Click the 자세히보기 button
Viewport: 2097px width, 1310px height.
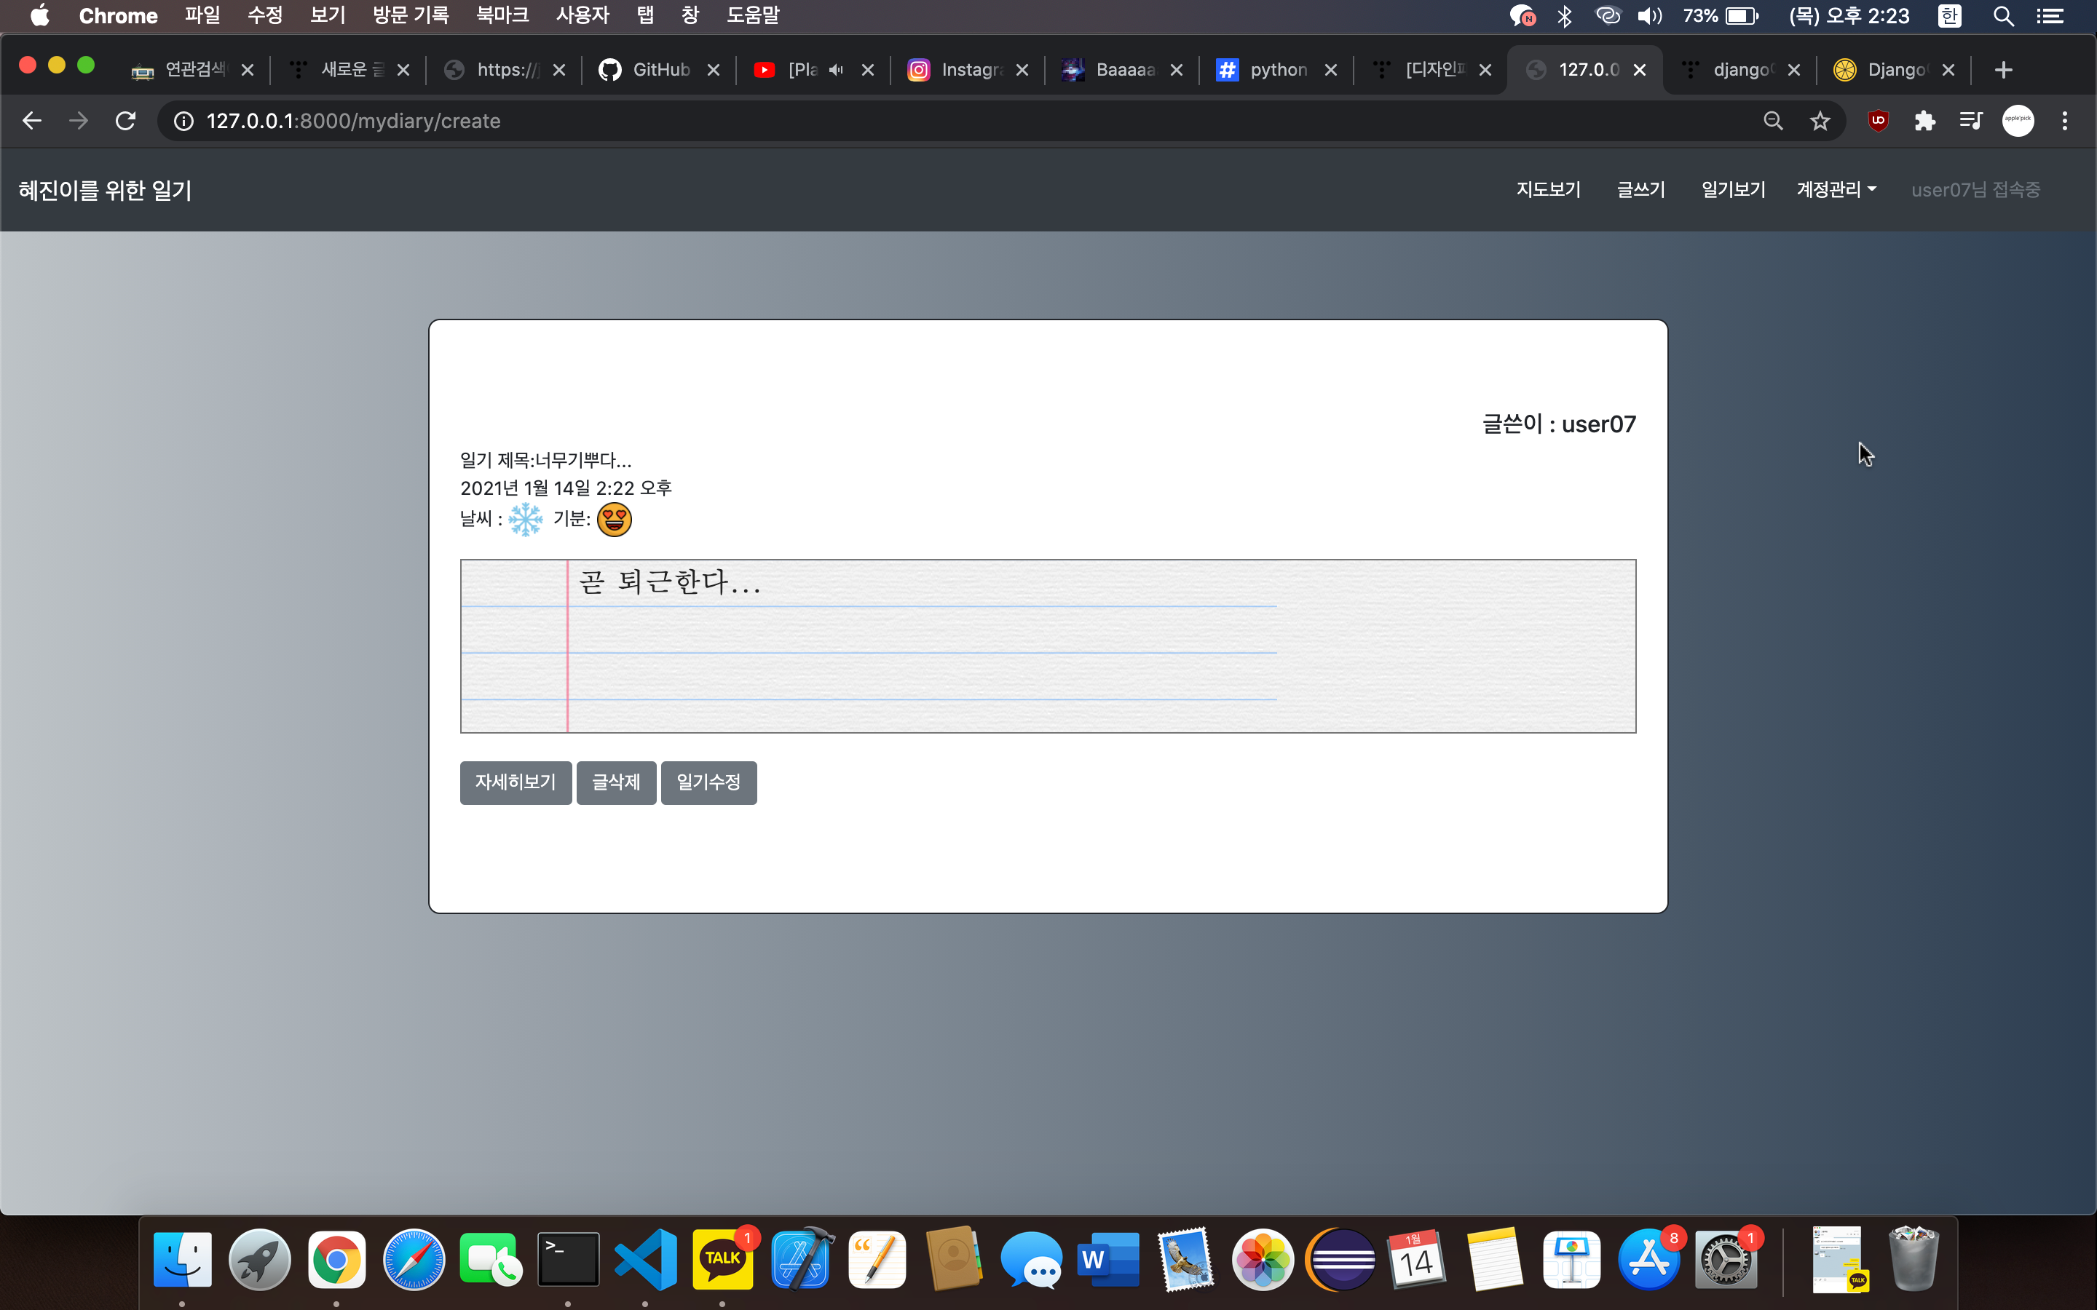pyautogui.click(x=516, y=782)
